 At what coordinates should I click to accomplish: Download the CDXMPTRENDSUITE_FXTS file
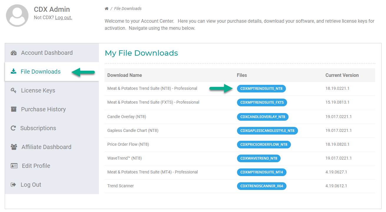[x=262, y=102]
